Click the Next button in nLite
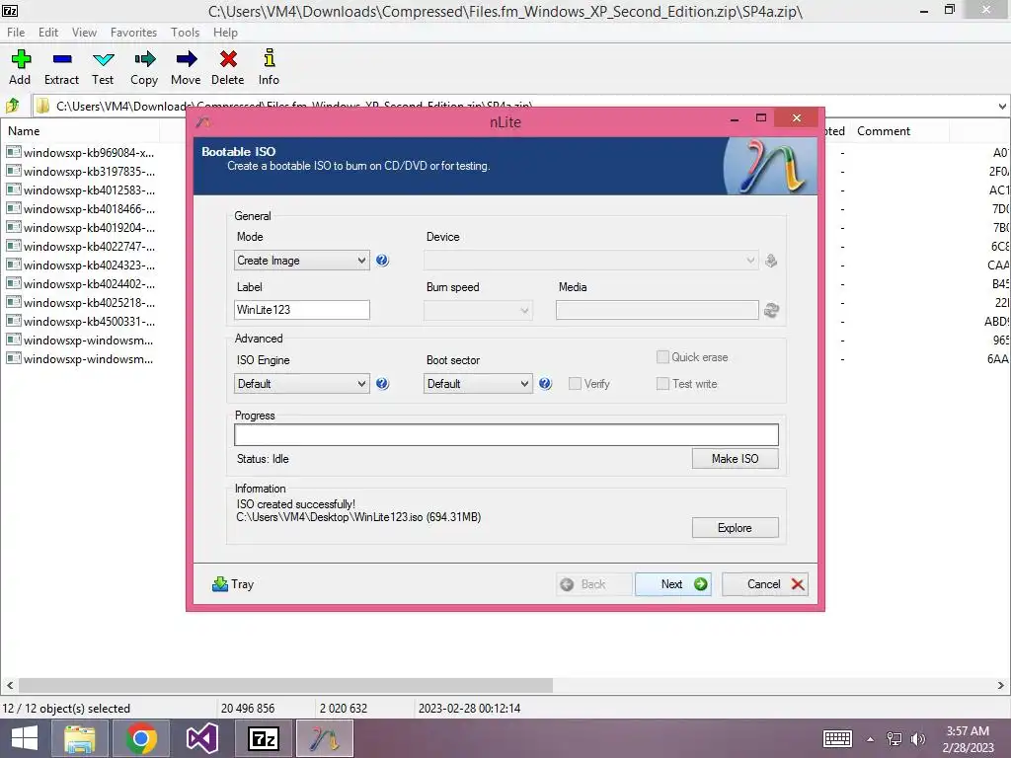Image resolution: width=1011 pixels, height=758 pixels. 673,584
